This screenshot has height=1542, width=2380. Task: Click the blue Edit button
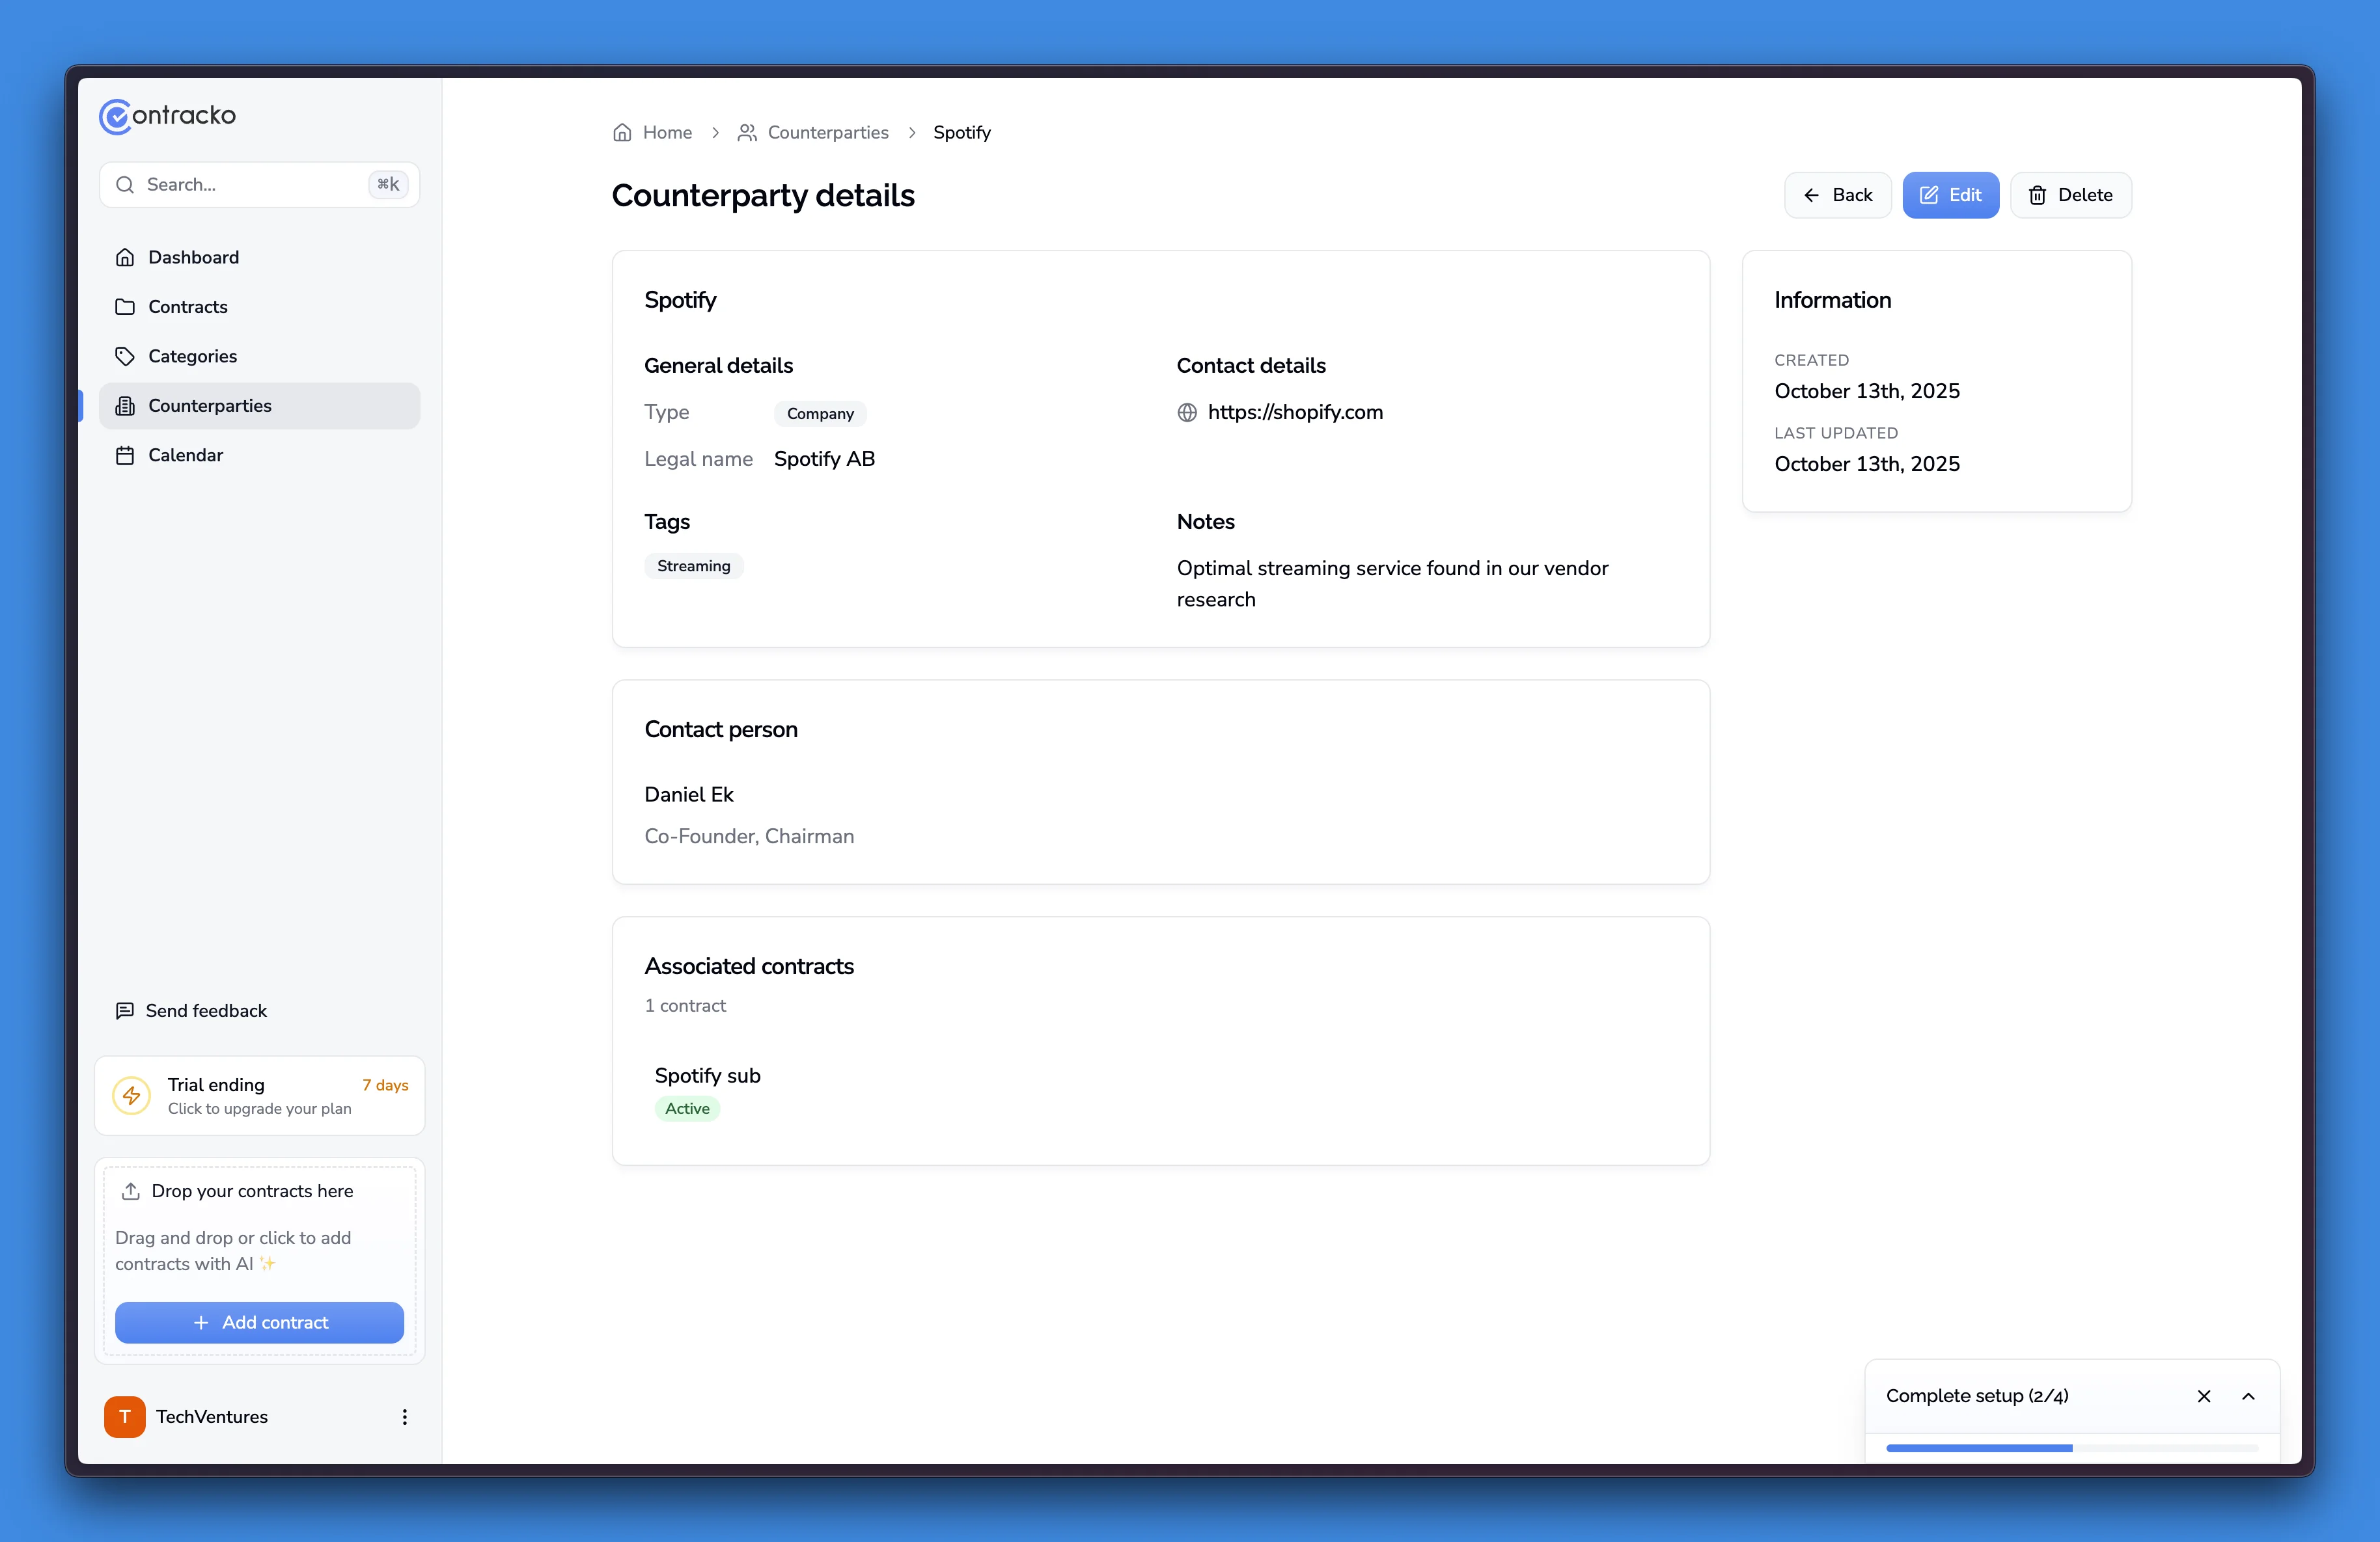point(1950,195)
